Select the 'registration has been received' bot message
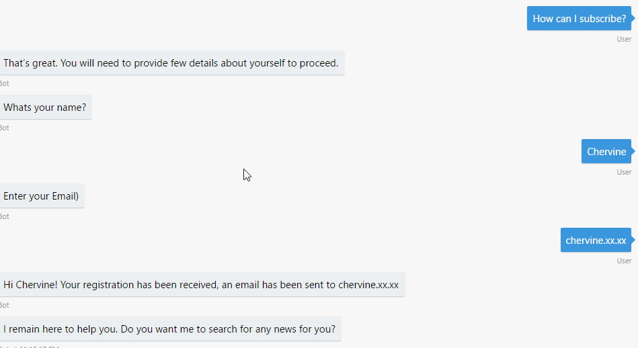638x348 pixels. click(201, 285)
